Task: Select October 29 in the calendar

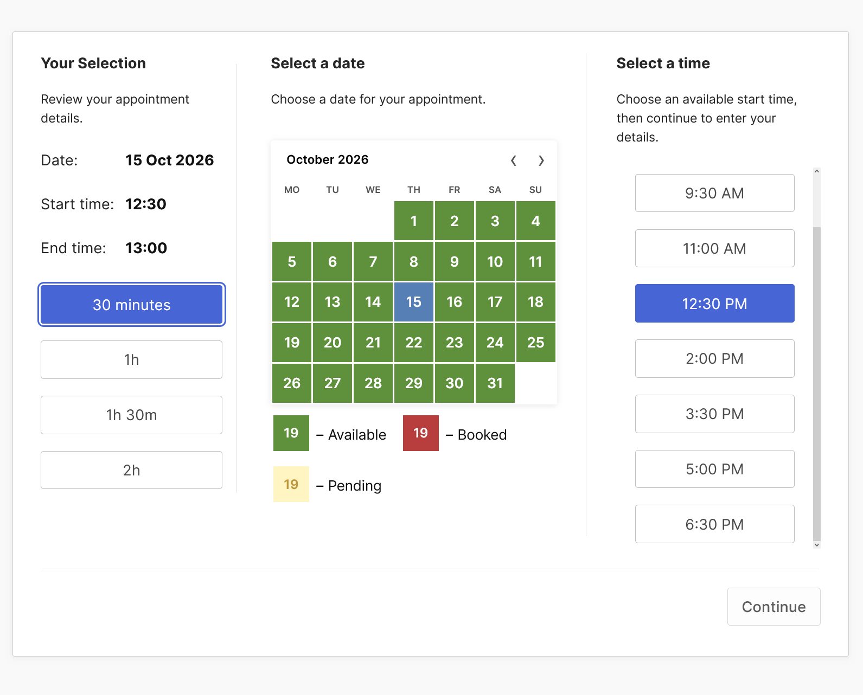Action: 414,383
